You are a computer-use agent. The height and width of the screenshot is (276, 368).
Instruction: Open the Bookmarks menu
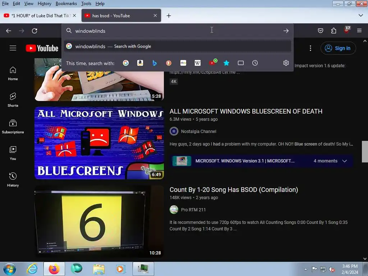point(66,4)
